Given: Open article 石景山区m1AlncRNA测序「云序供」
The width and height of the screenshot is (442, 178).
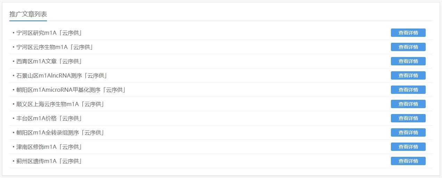Looking at the screenshot, I should coord(62,76).
